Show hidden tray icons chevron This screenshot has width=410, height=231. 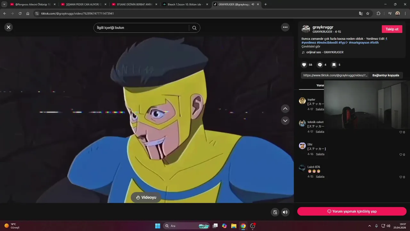pyautogui.click(x=369, y=226)
